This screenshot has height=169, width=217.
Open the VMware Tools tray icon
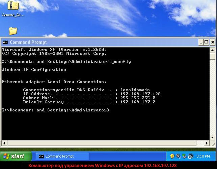click(191, 156)
